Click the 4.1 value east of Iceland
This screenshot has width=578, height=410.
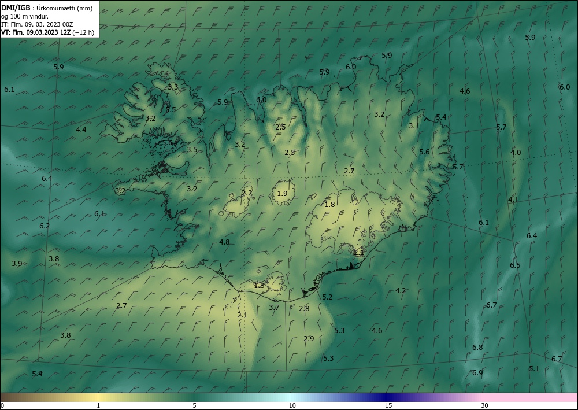[513, 200]
